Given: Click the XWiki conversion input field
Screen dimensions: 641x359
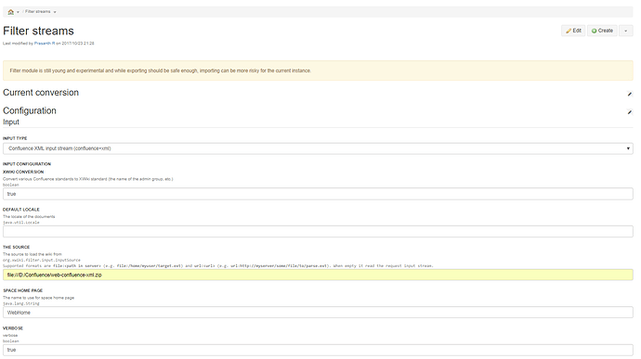Looking at the screenshot, I should [x=318, y=194].
